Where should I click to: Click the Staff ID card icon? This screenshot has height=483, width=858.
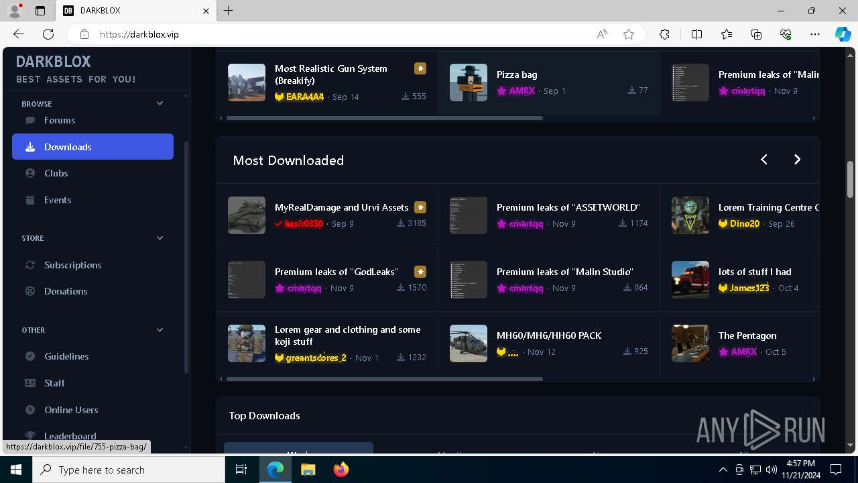[x=30, y=383]
